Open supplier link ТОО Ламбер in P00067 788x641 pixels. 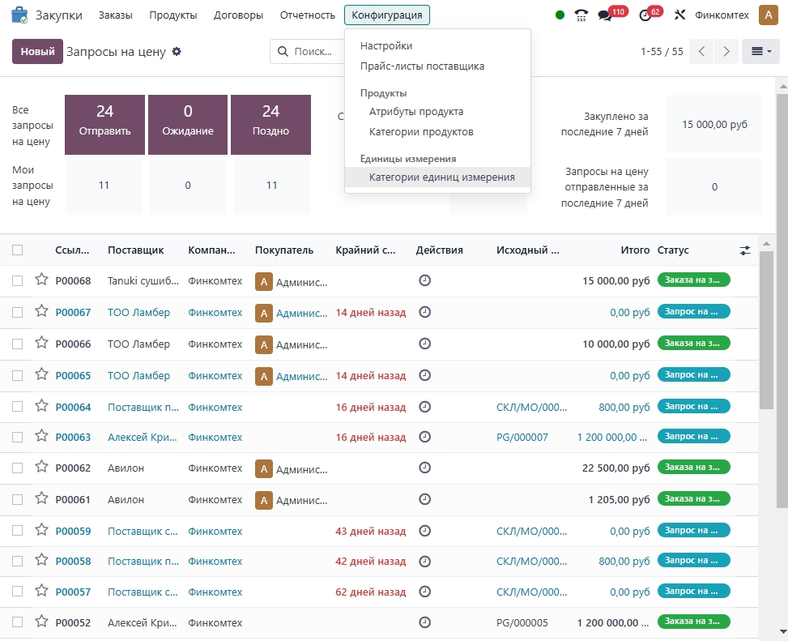(138, 313)
